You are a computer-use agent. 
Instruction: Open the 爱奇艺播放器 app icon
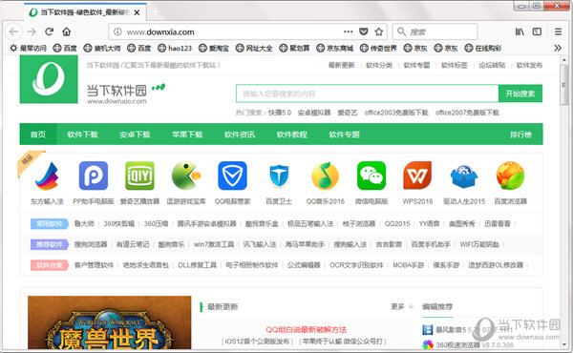139,176
